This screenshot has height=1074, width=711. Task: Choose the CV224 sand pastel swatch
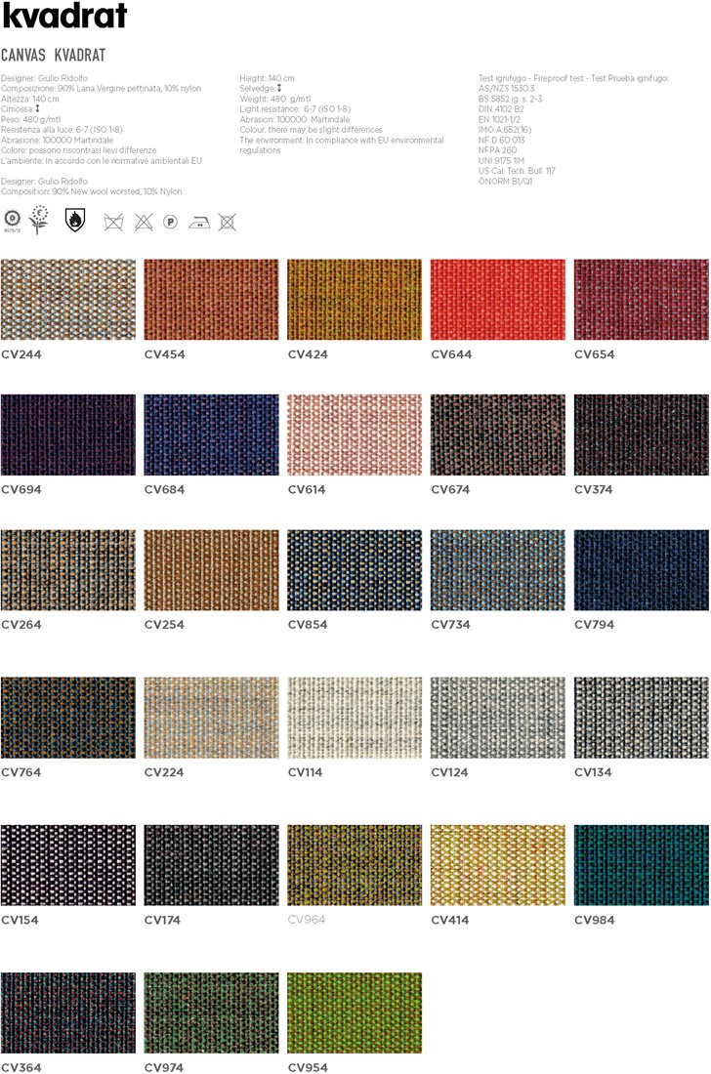point(212,718)
